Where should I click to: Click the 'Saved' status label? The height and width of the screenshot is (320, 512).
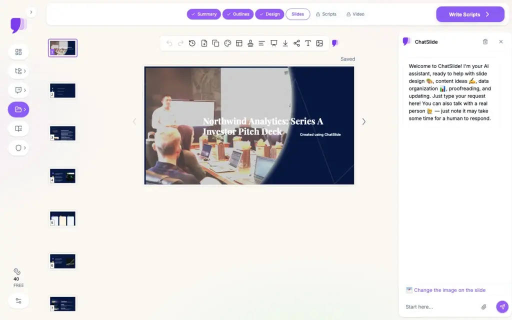click(x=348, y=59)
